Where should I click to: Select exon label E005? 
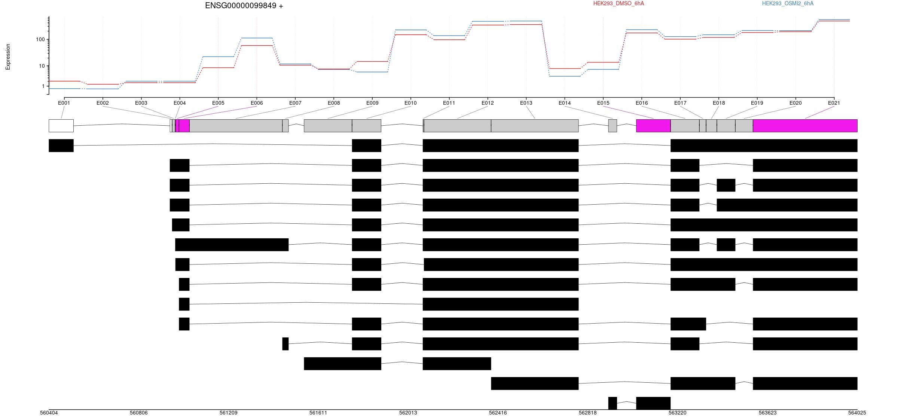tap(218, 103)
